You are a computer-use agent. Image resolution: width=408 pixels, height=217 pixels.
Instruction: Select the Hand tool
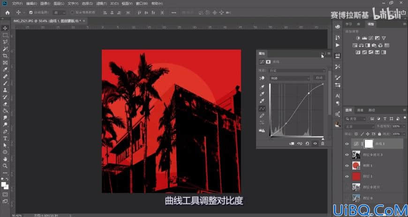coord(5,159)
